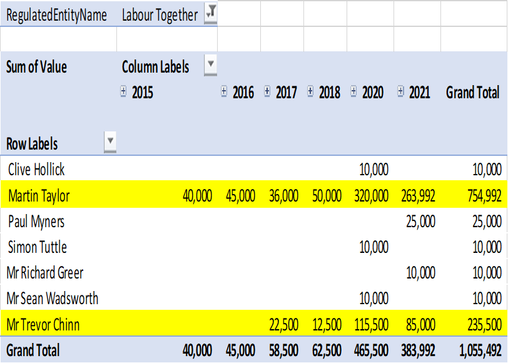Select the Mr Sean Wadsworth row label
Viewport: 508px width, 363px height.
tap(53, 299)
